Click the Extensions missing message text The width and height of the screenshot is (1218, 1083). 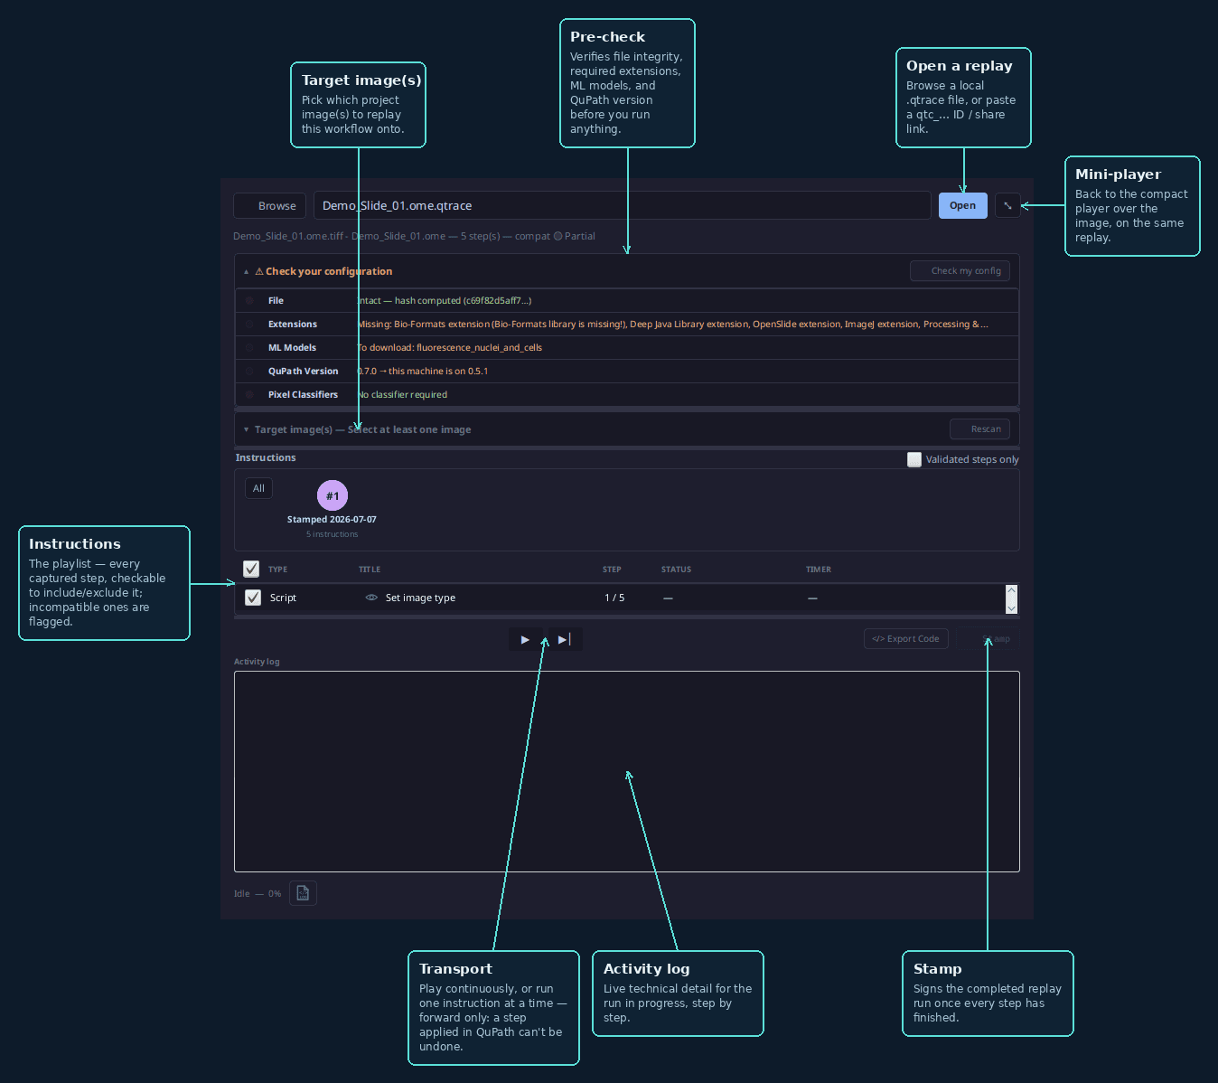(672, 324)
